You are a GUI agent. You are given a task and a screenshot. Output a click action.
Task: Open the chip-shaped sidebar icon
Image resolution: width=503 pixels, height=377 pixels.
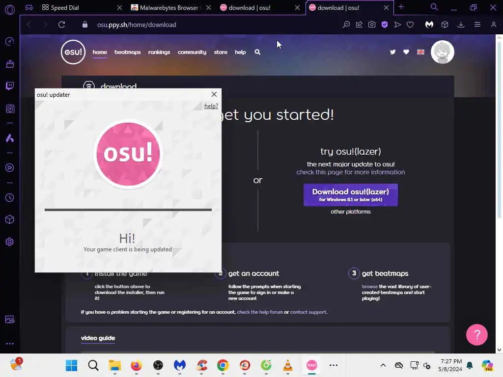[x=10, y=108]
